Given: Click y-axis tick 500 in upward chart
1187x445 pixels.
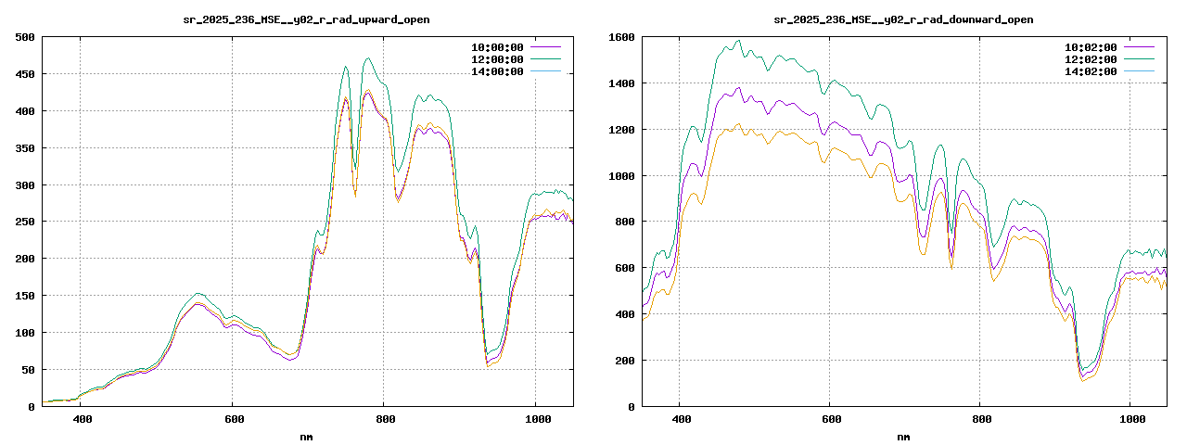Looking at the screenshot, I should [x=25, y=37].
